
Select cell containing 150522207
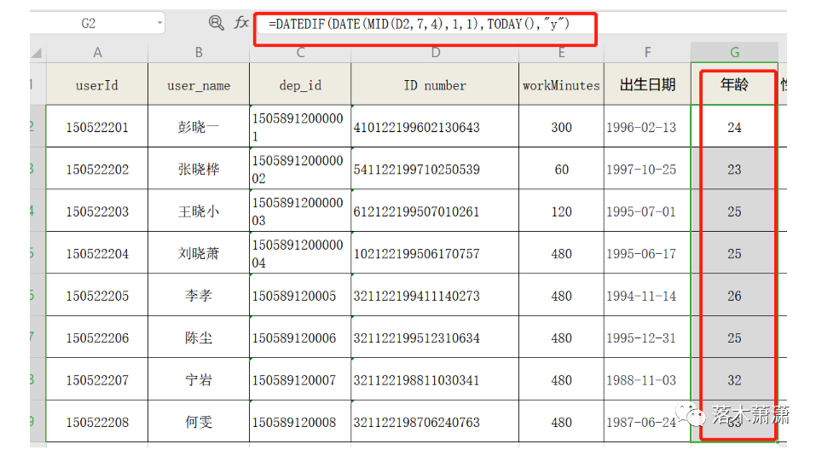[97, 379]
